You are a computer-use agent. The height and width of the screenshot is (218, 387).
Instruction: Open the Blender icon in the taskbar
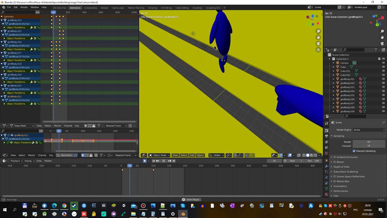pyautogui.click(x=183, y=214)
